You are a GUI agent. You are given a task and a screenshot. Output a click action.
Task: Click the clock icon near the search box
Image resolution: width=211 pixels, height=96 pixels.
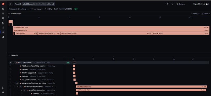point(167,4)
